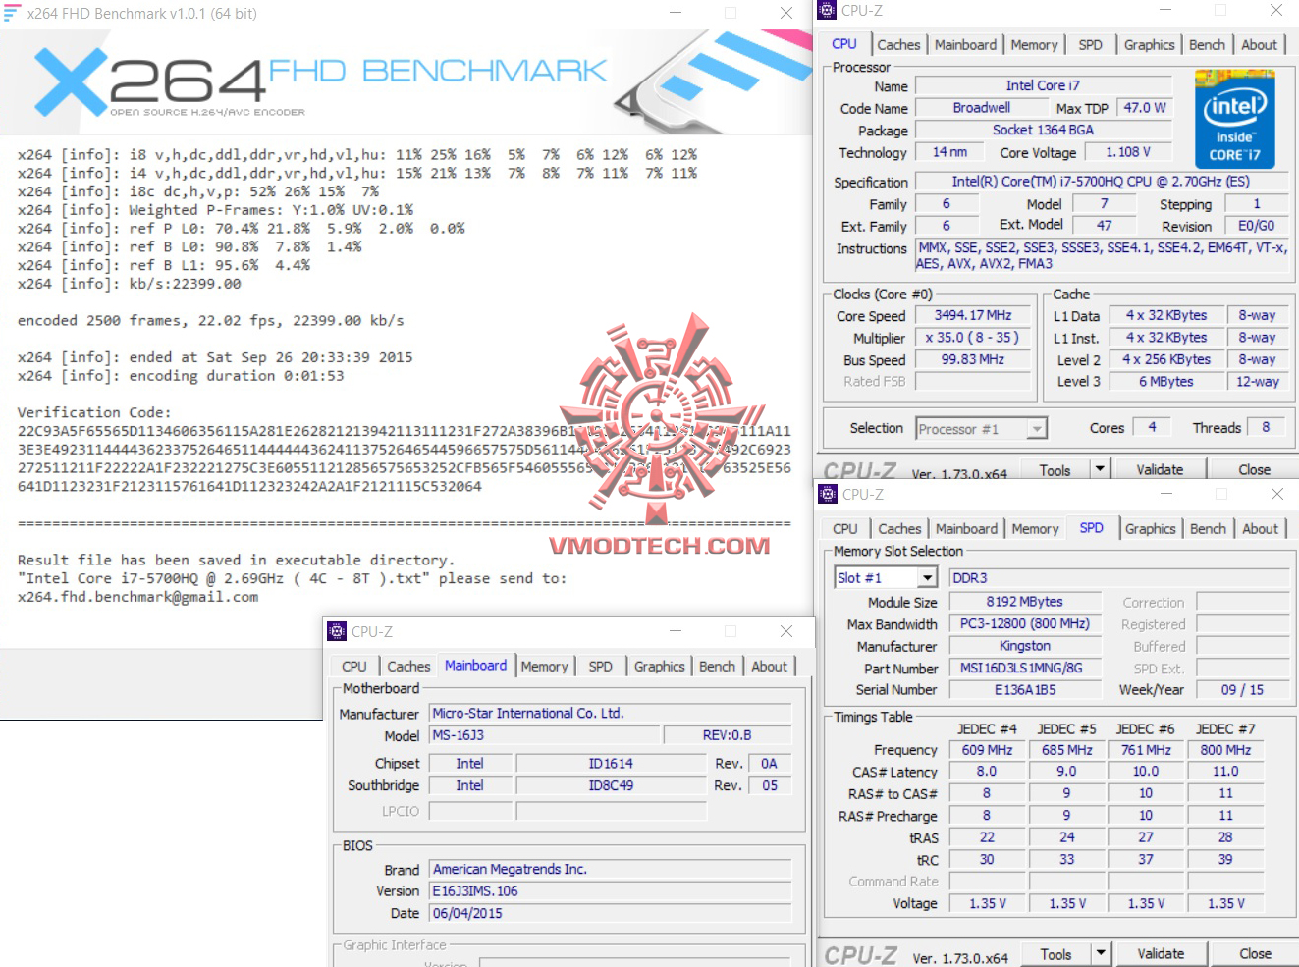Click Tools button in the CPU-Z CPU window
Image resolution: width=1299 pixels, height=967 pixels.
[x=1055, y=469]
